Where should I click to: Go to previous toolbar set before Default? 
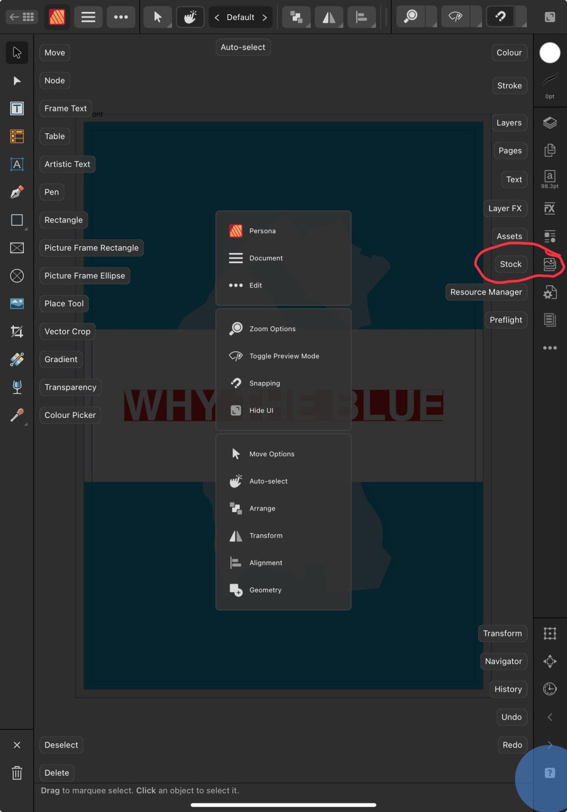pyautogui.click(x=217, y=17)
